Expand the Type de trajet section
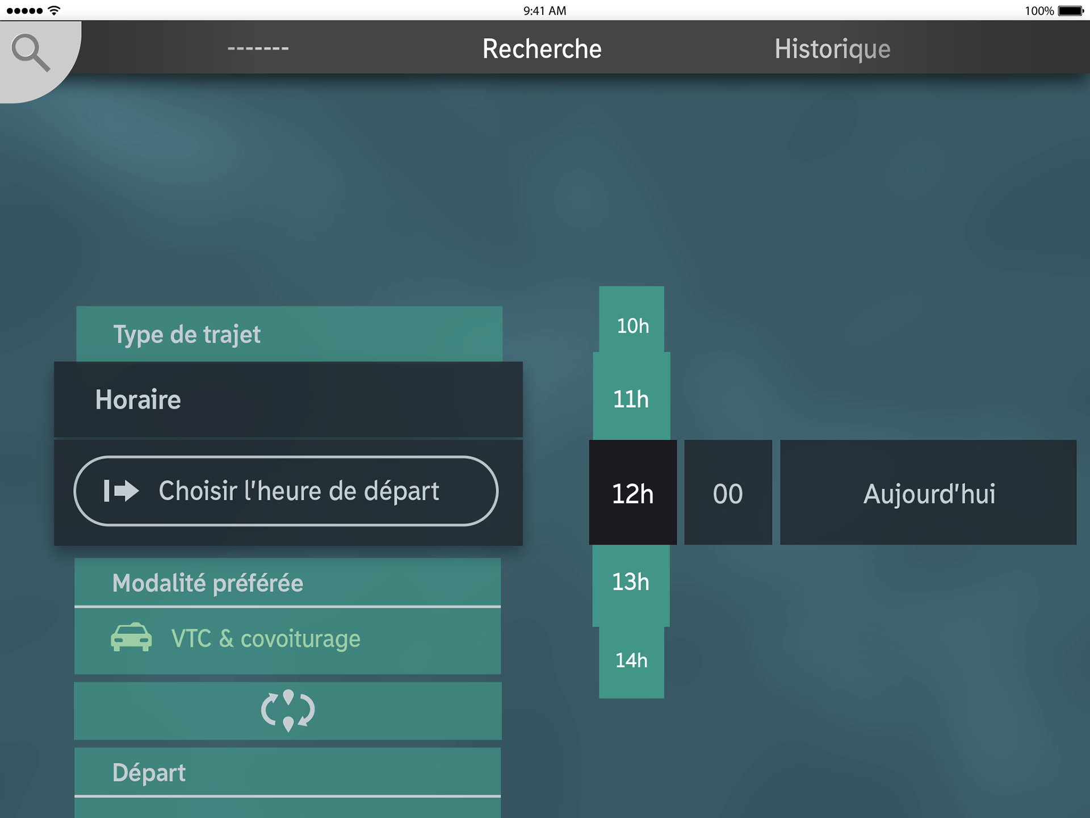The image size is (1090, 818). (290, 334)
